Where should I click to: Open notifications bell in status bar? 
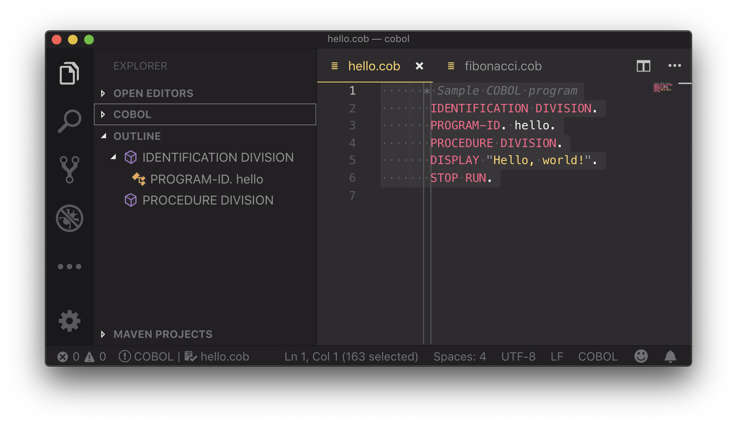click(670, 356)
